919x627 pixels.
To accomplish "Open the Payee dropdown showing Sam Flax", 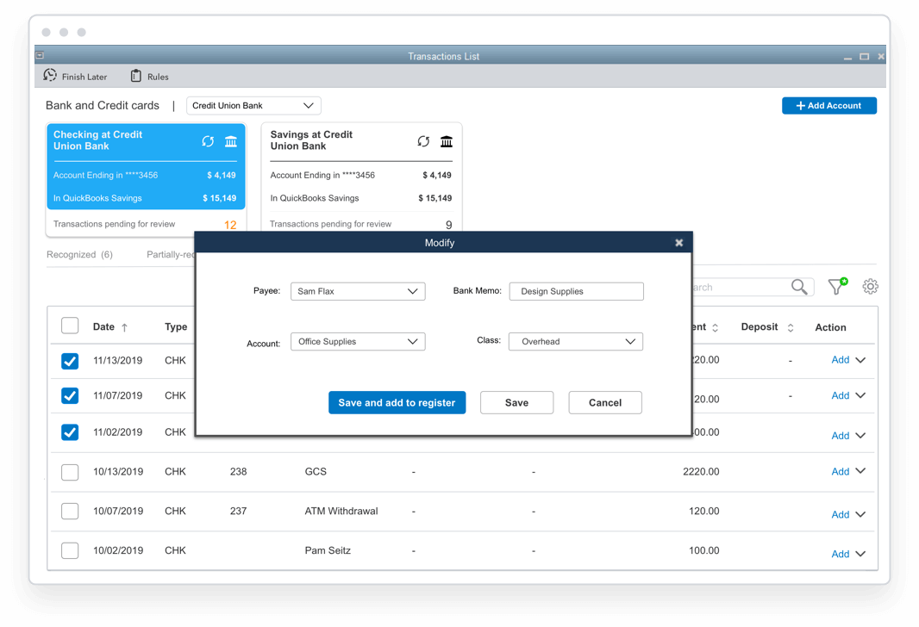I will click(358, 291).
